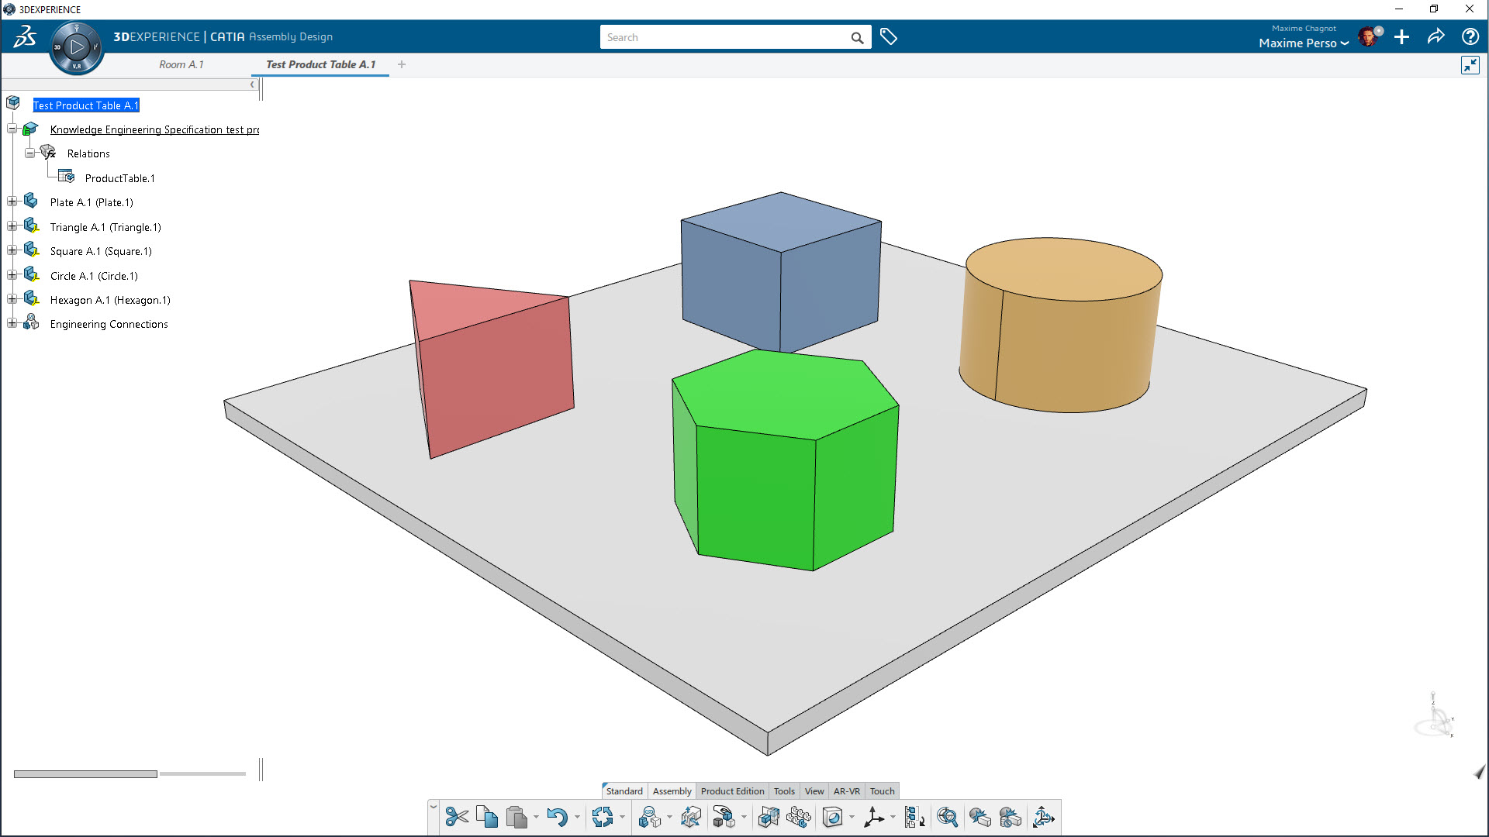Image resolution: width=1489 pixels, height=837 pixels.
Task: Open the Compass play button
Action: (76, 47)
